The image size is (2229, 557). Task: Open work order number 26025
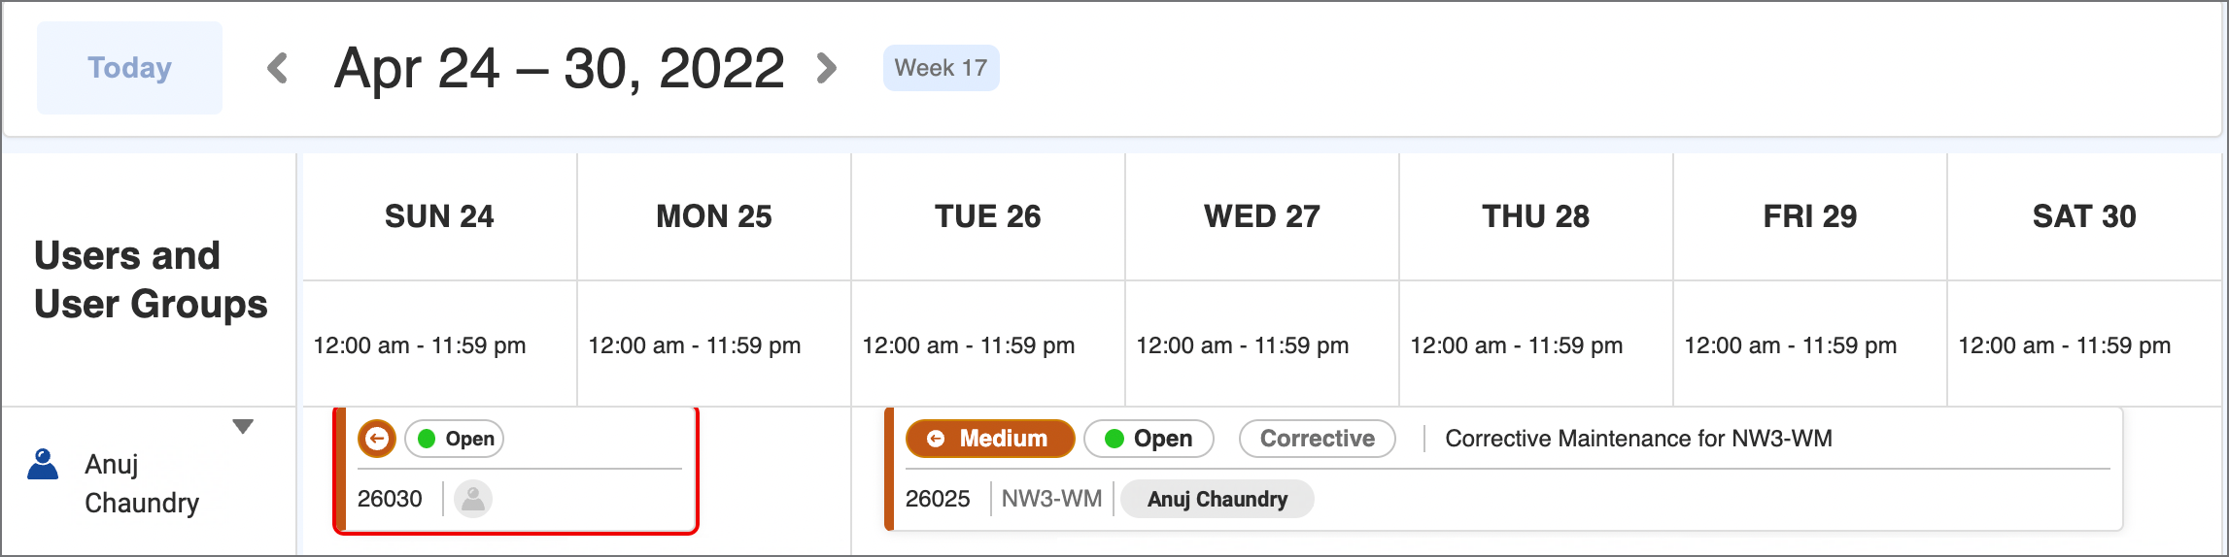point(938,499)
